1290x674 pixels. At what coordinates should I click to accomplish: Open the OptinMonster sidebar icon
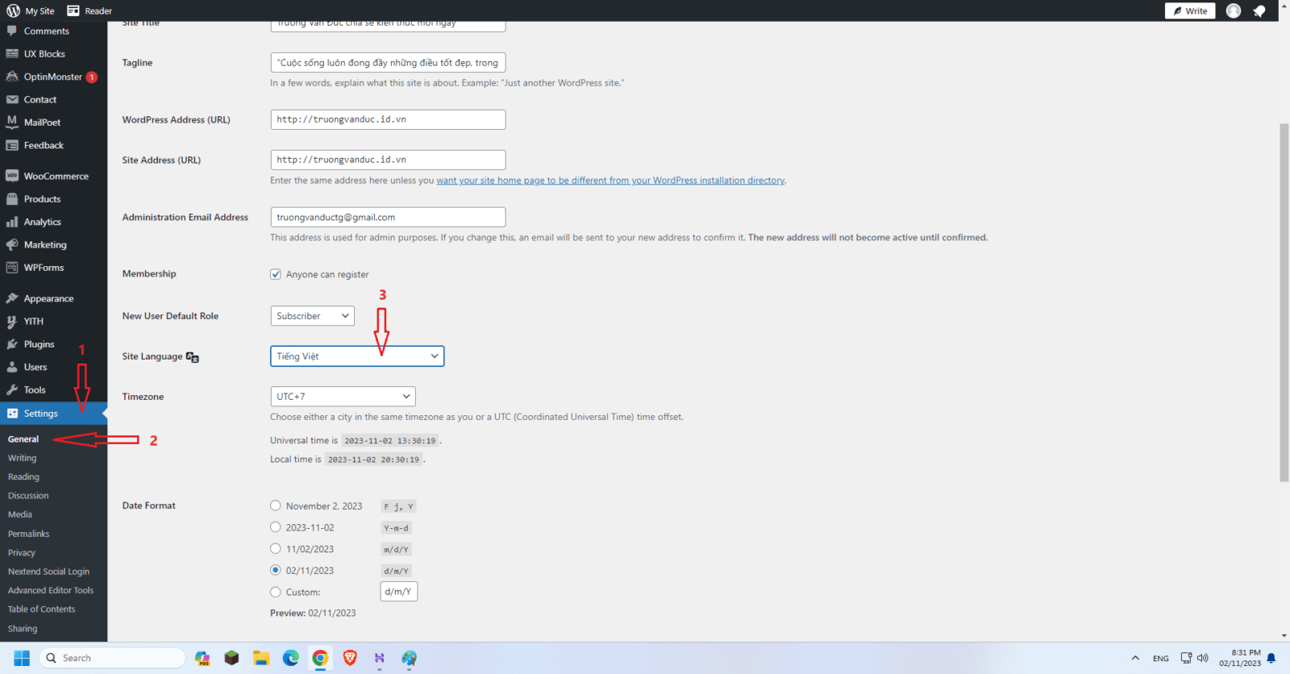12,77
